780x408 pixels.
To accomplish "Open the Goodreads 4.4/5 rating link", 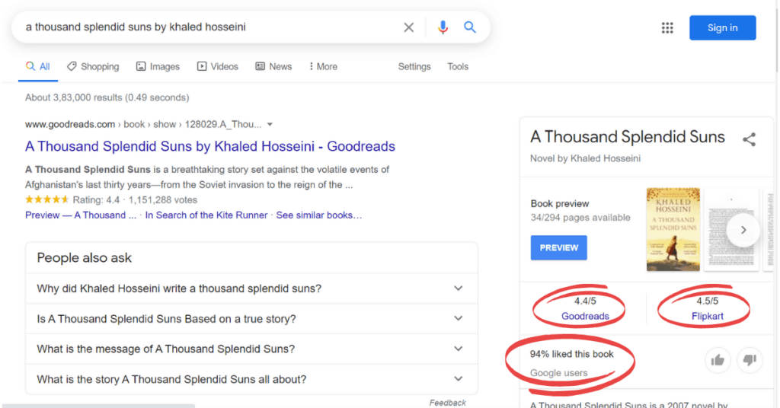I will click(585, 316).
